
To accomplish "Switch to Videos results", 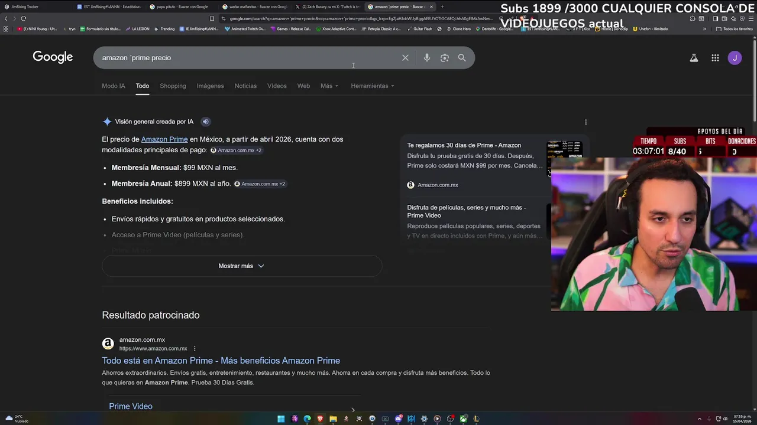I will 277,86.
